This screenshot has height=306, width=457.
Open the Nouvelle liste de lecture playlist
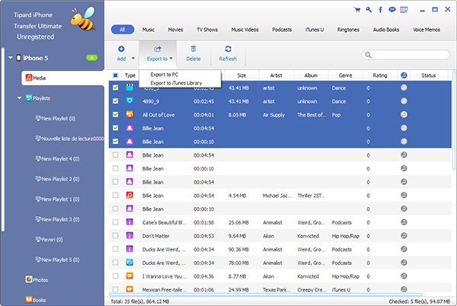pyautogui.click(x=69, y=139)
